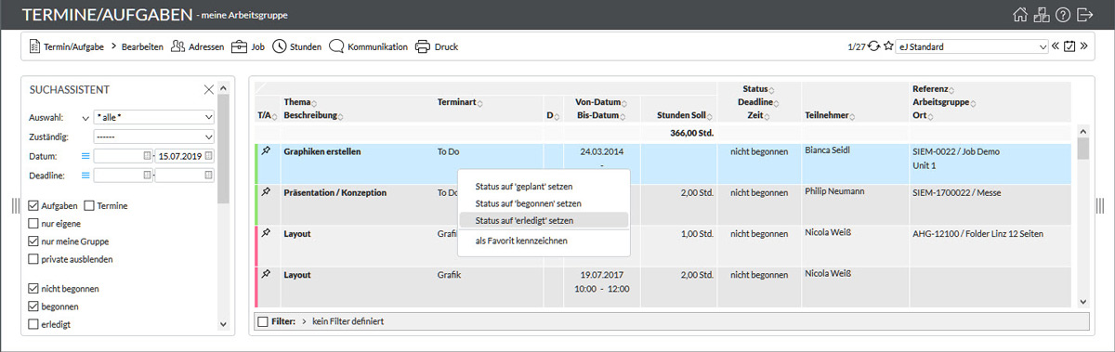
Task: Open calendar picker for Deadline end field
Action: pyautogui.click(x=209, y=175)
